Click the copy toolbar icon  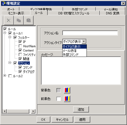click(19, 20)
